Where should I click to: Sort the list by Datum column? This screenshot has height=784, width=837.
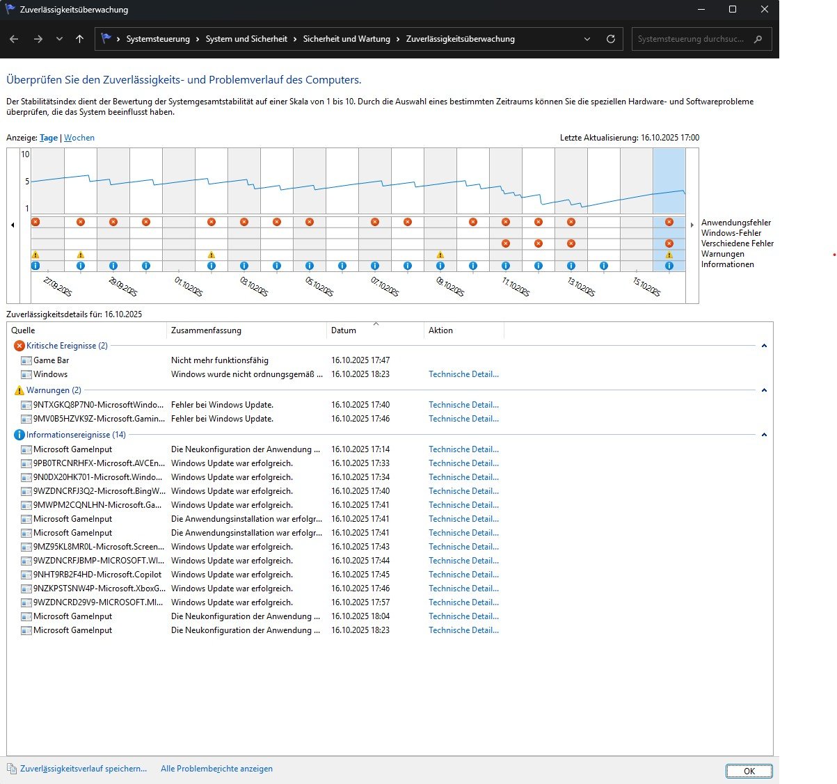point(376,330)
